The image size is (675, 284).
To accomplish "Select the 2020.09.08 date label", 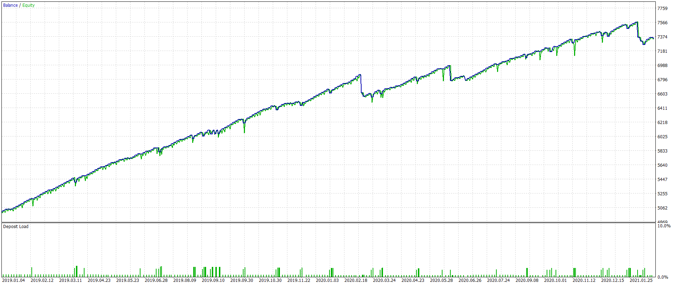I will coord(527,280).
